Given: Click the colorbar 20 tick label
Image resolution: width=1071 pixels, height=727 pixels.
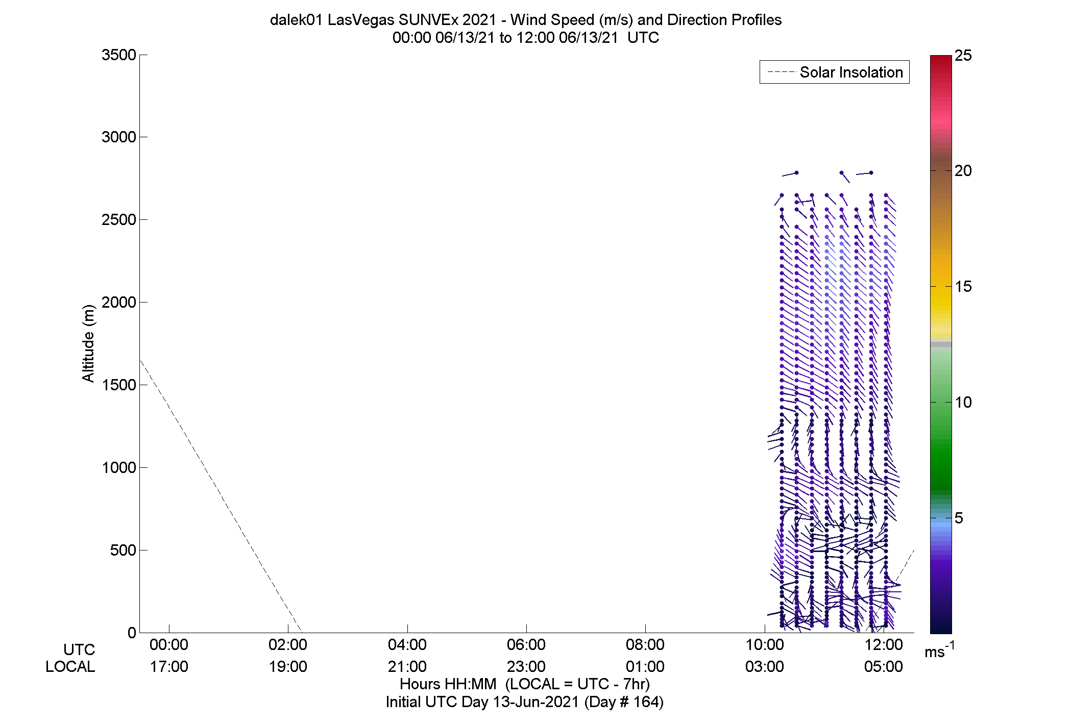Looking at the screenshot, I should (963, 171).
